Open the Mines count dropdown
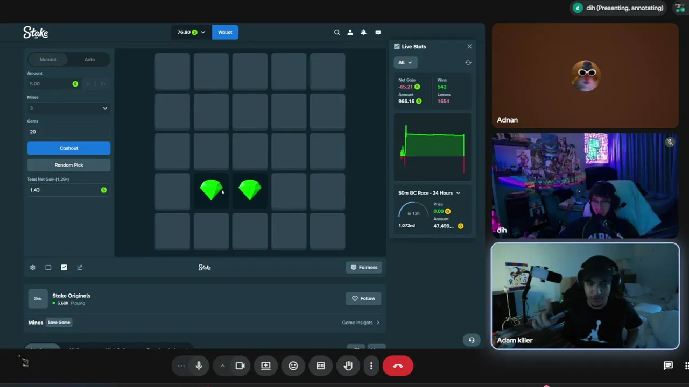 (x=69, y=109)
